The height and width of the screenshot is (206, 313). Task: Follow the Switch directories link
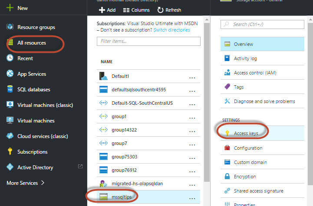tap(171, 30)
